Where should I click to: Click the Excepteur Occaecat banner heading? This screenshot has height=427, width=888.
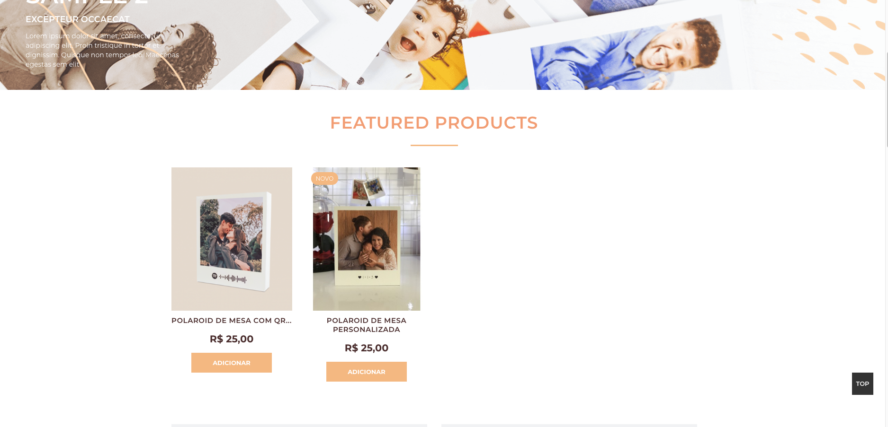click(x=78, y=19)
